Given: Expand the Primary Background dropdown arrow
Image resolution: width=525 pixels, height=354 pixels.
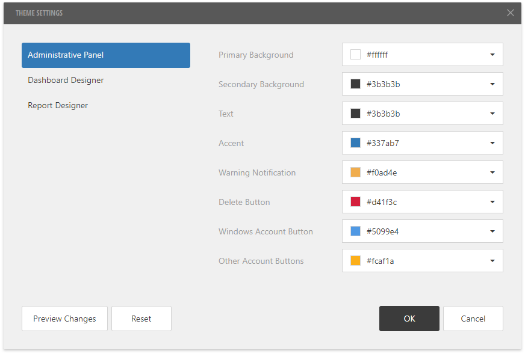Looking at the screenshot, I should [492, 55].
